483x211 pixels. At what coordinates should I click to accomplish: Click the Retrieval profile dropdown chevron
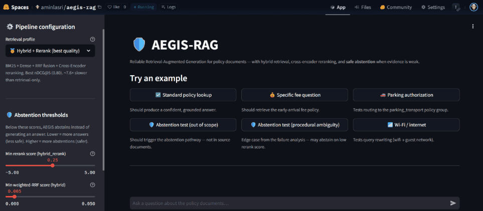88,51
